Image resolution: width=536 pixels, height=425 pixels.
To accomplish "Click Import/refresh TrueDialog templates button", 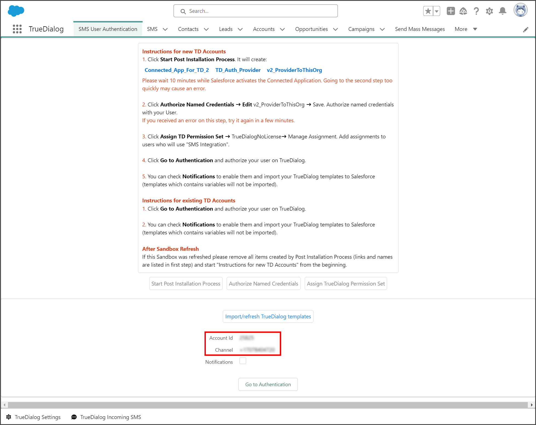I will click(x=268, y=316).
